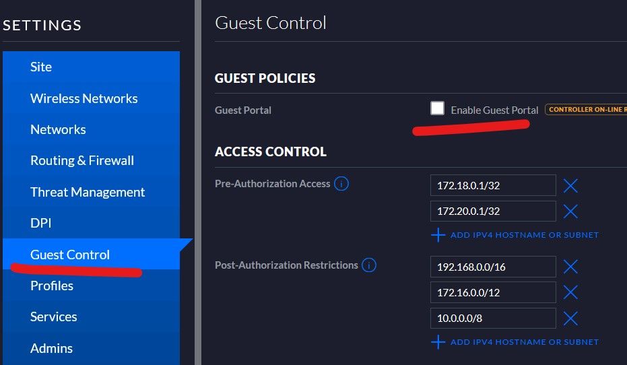Go to Wireless Networks settings
The image size is (627, 365).
pos(84,98)
